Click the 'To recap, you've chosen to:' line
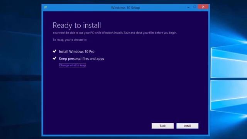Viewport: 247px width, 139px height. (69, 40)
